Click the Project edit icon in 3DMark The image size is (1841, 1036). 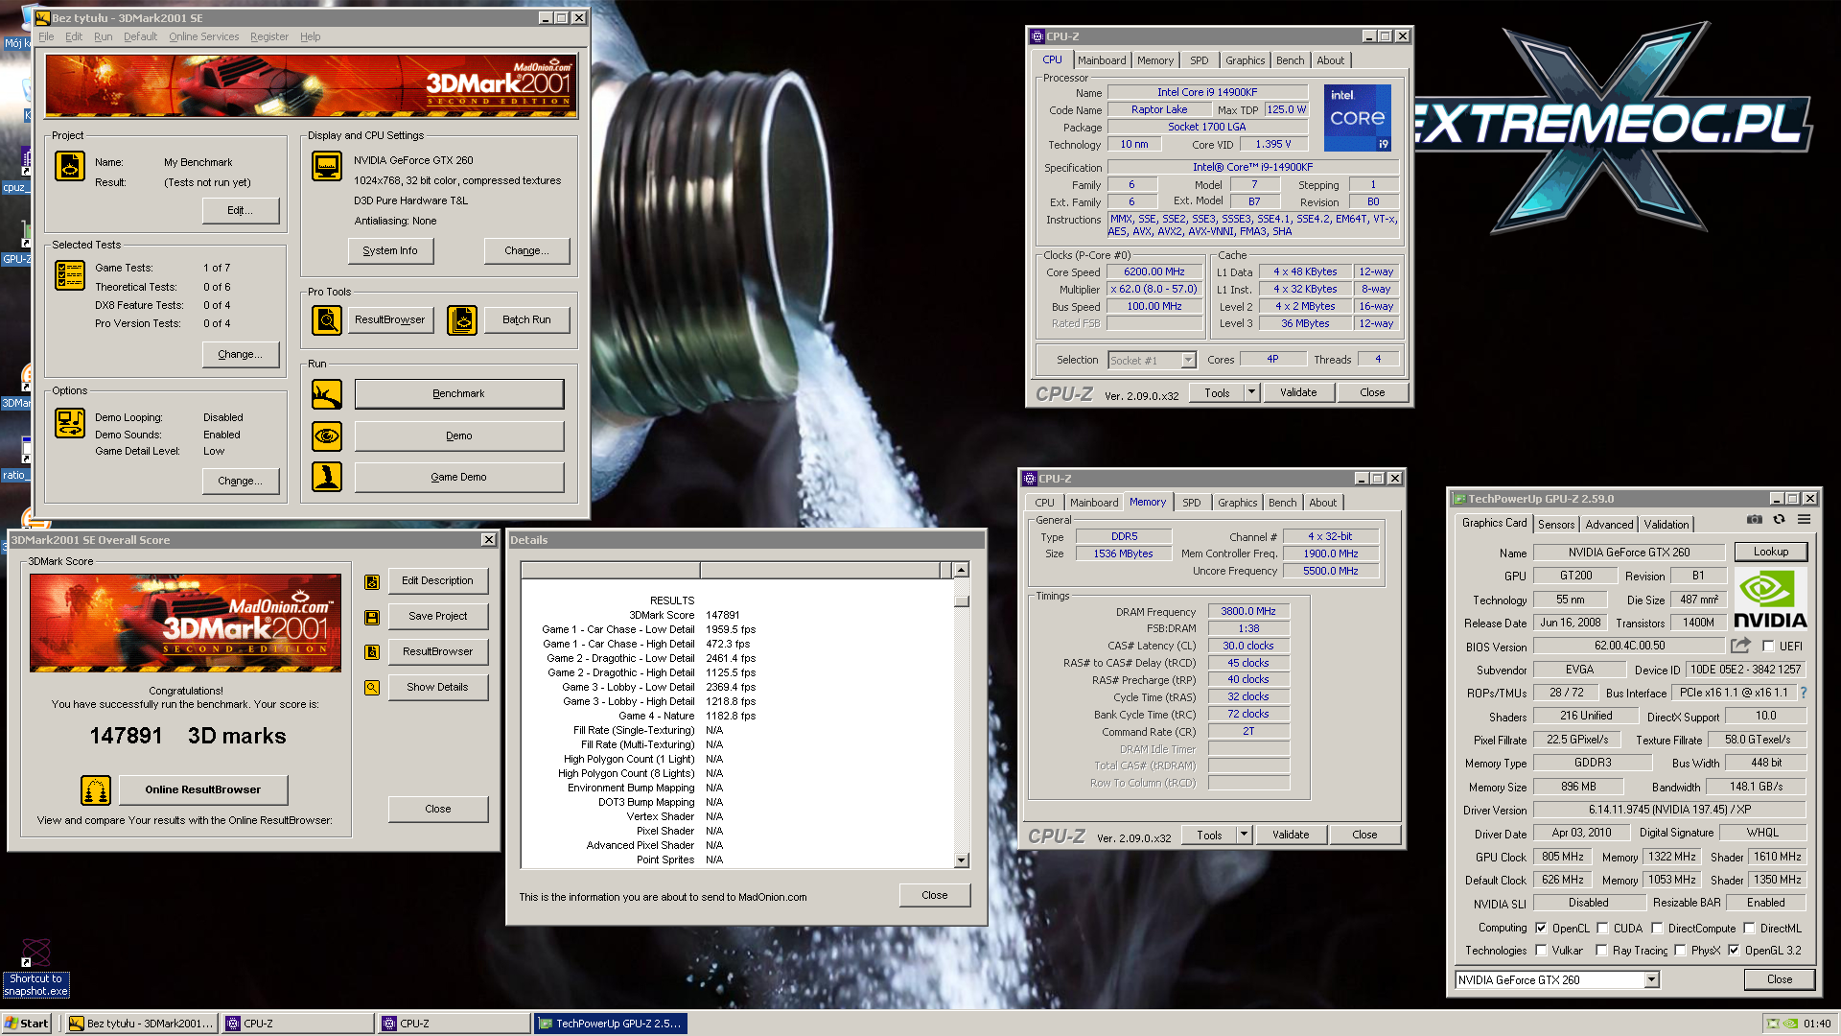[x=70, y=167]
